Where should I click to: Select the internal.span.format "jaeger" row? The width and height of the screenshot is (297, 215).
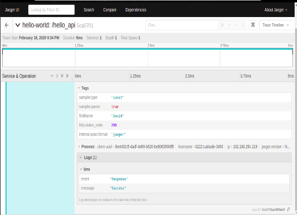point(184,134)
